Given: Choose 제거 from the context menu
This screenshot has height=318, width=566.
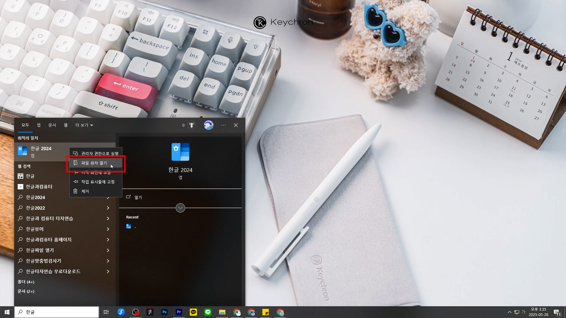Looking at the screenshot, I should [96, 191].
